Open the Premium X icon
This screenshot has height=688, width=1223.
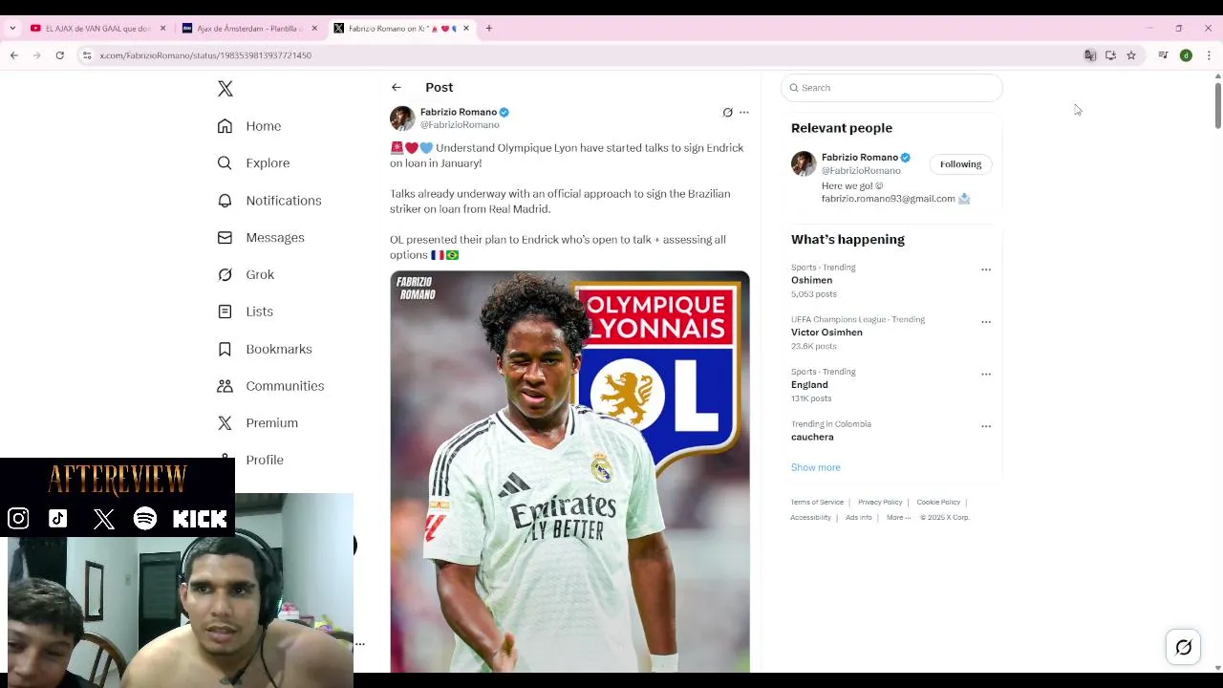pyautogui.click(x=225, y=422)
